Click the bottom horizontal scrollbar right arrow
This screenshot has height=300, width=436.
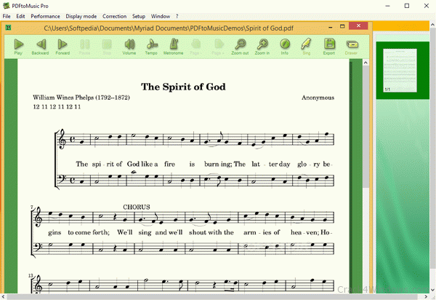pyautogui.click(x=427, y=297)
